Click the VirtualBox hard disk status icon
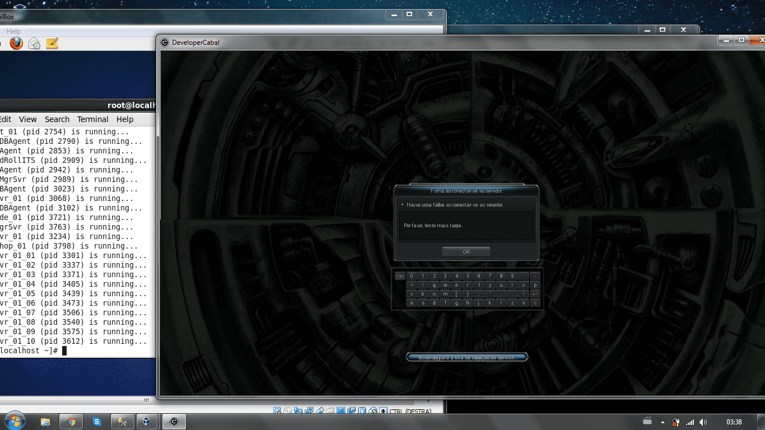This screenshot has height=430, width=765. point(277,411)
